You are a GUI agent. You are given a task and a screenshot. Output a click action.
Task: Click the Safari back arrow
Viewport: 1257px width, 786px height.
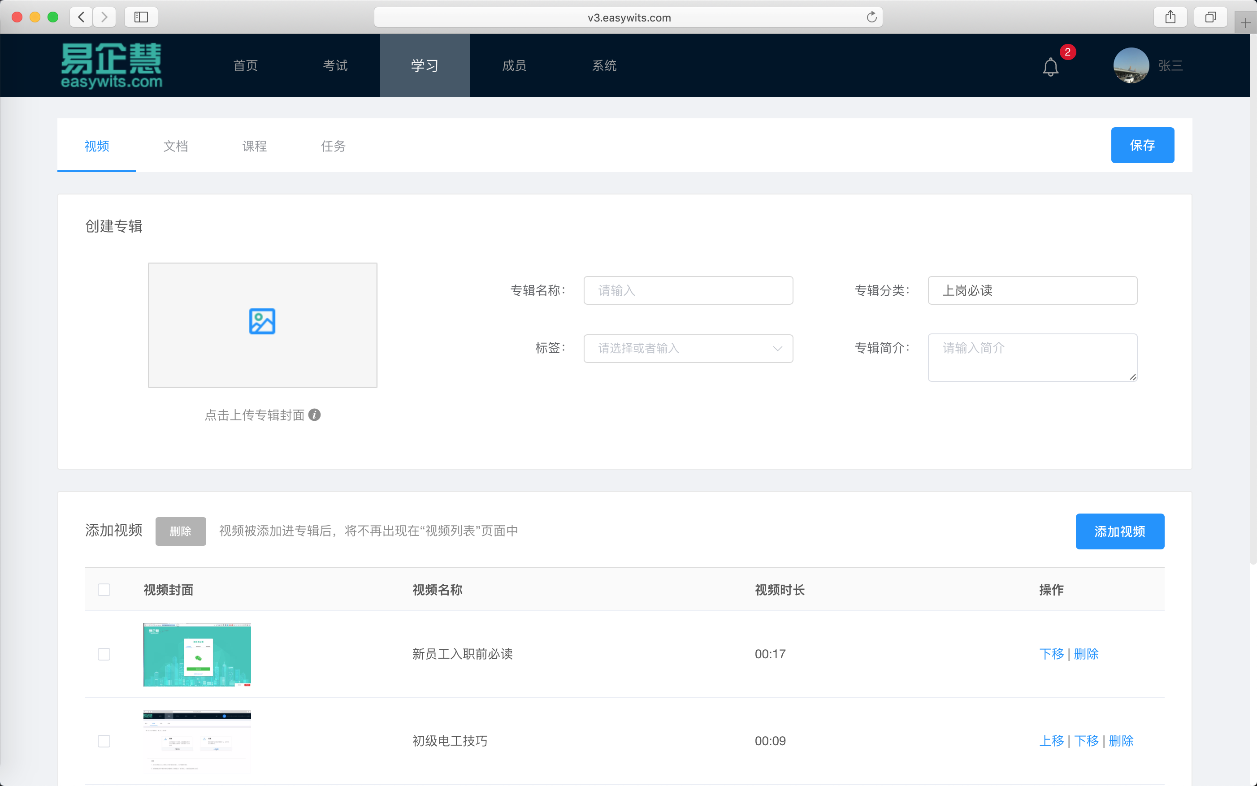[x=81, y=17]
